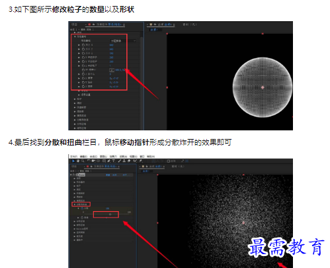Open the 效果(T) menu
330x268 pixels.
(x=113, y=156)
